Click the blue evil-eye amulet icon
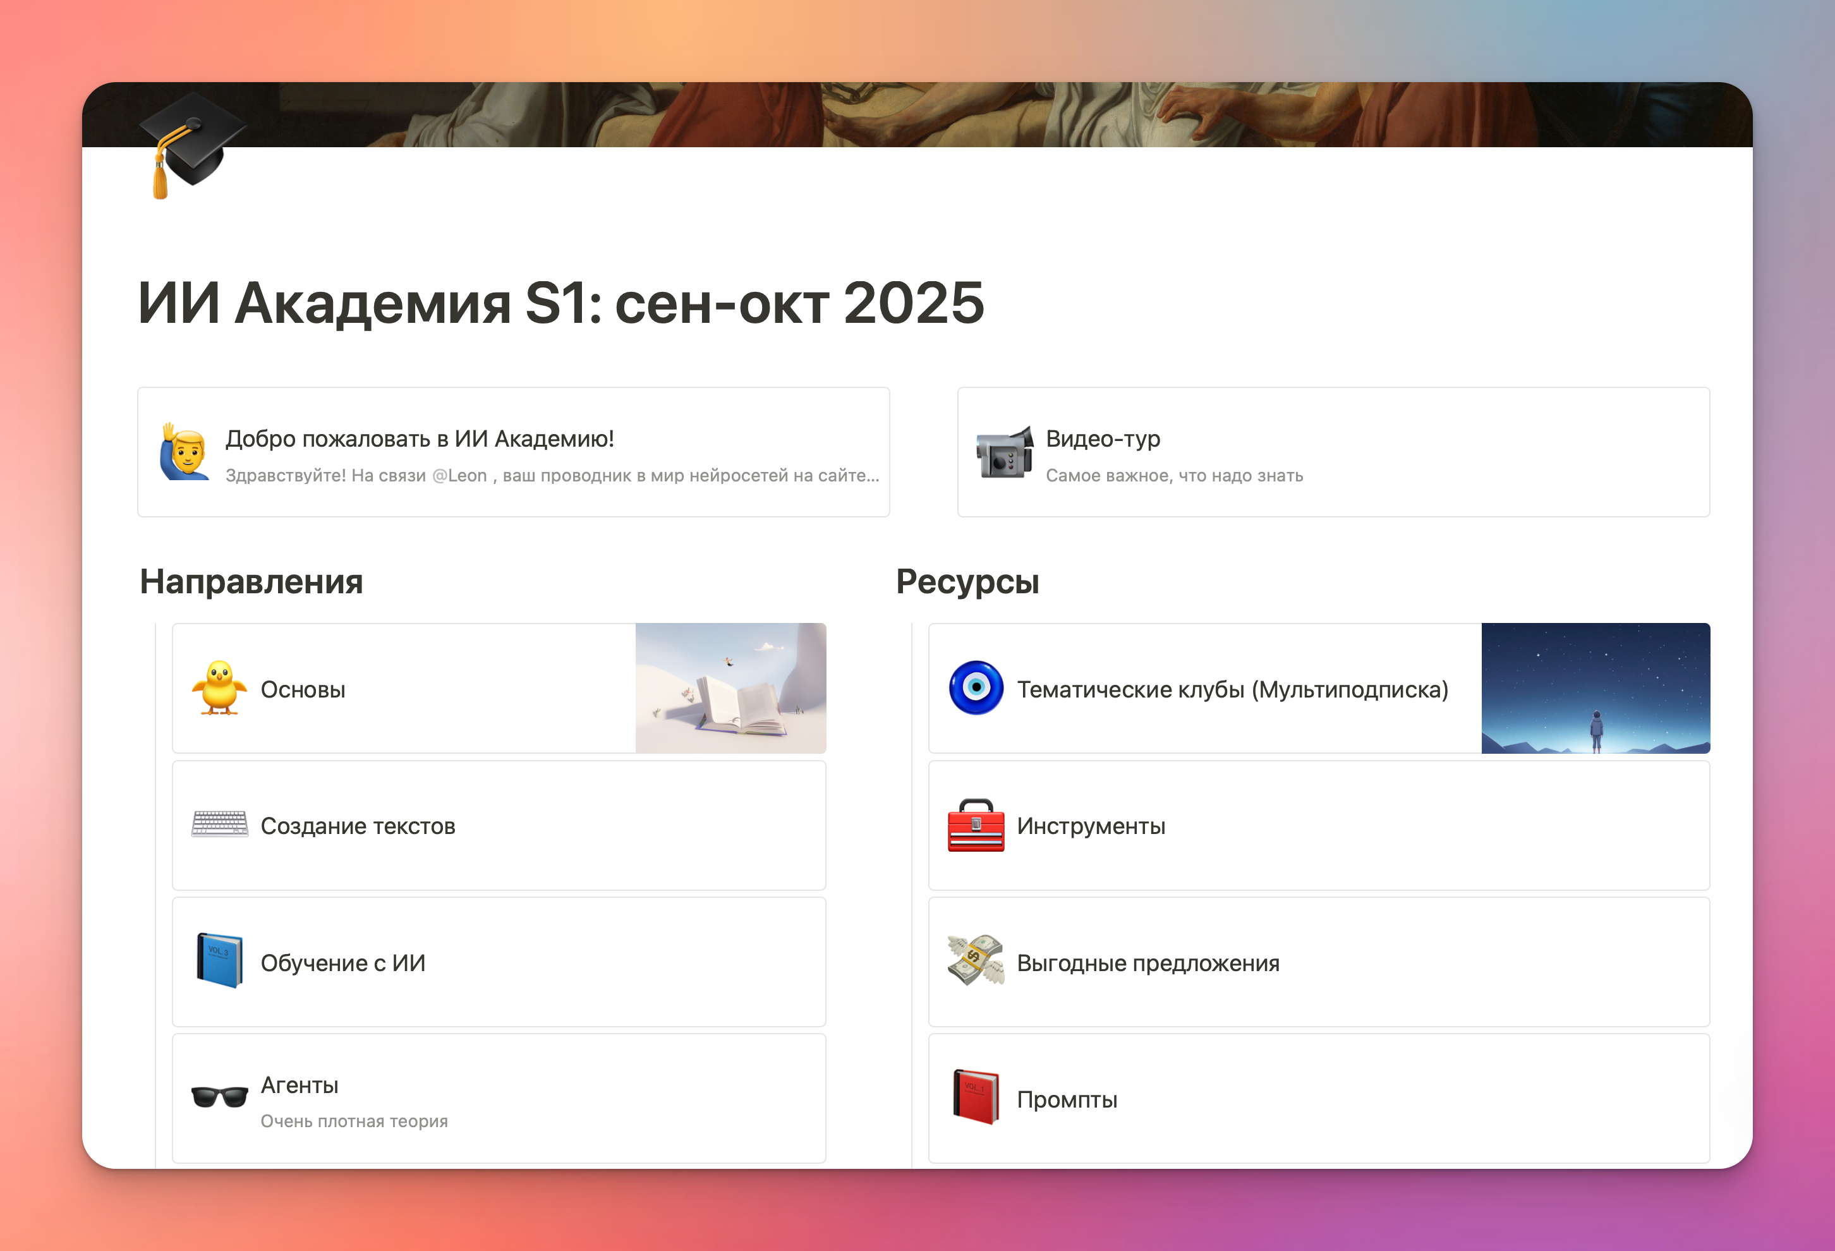The image size is (1835, 1251). click(x=976, y=688)
